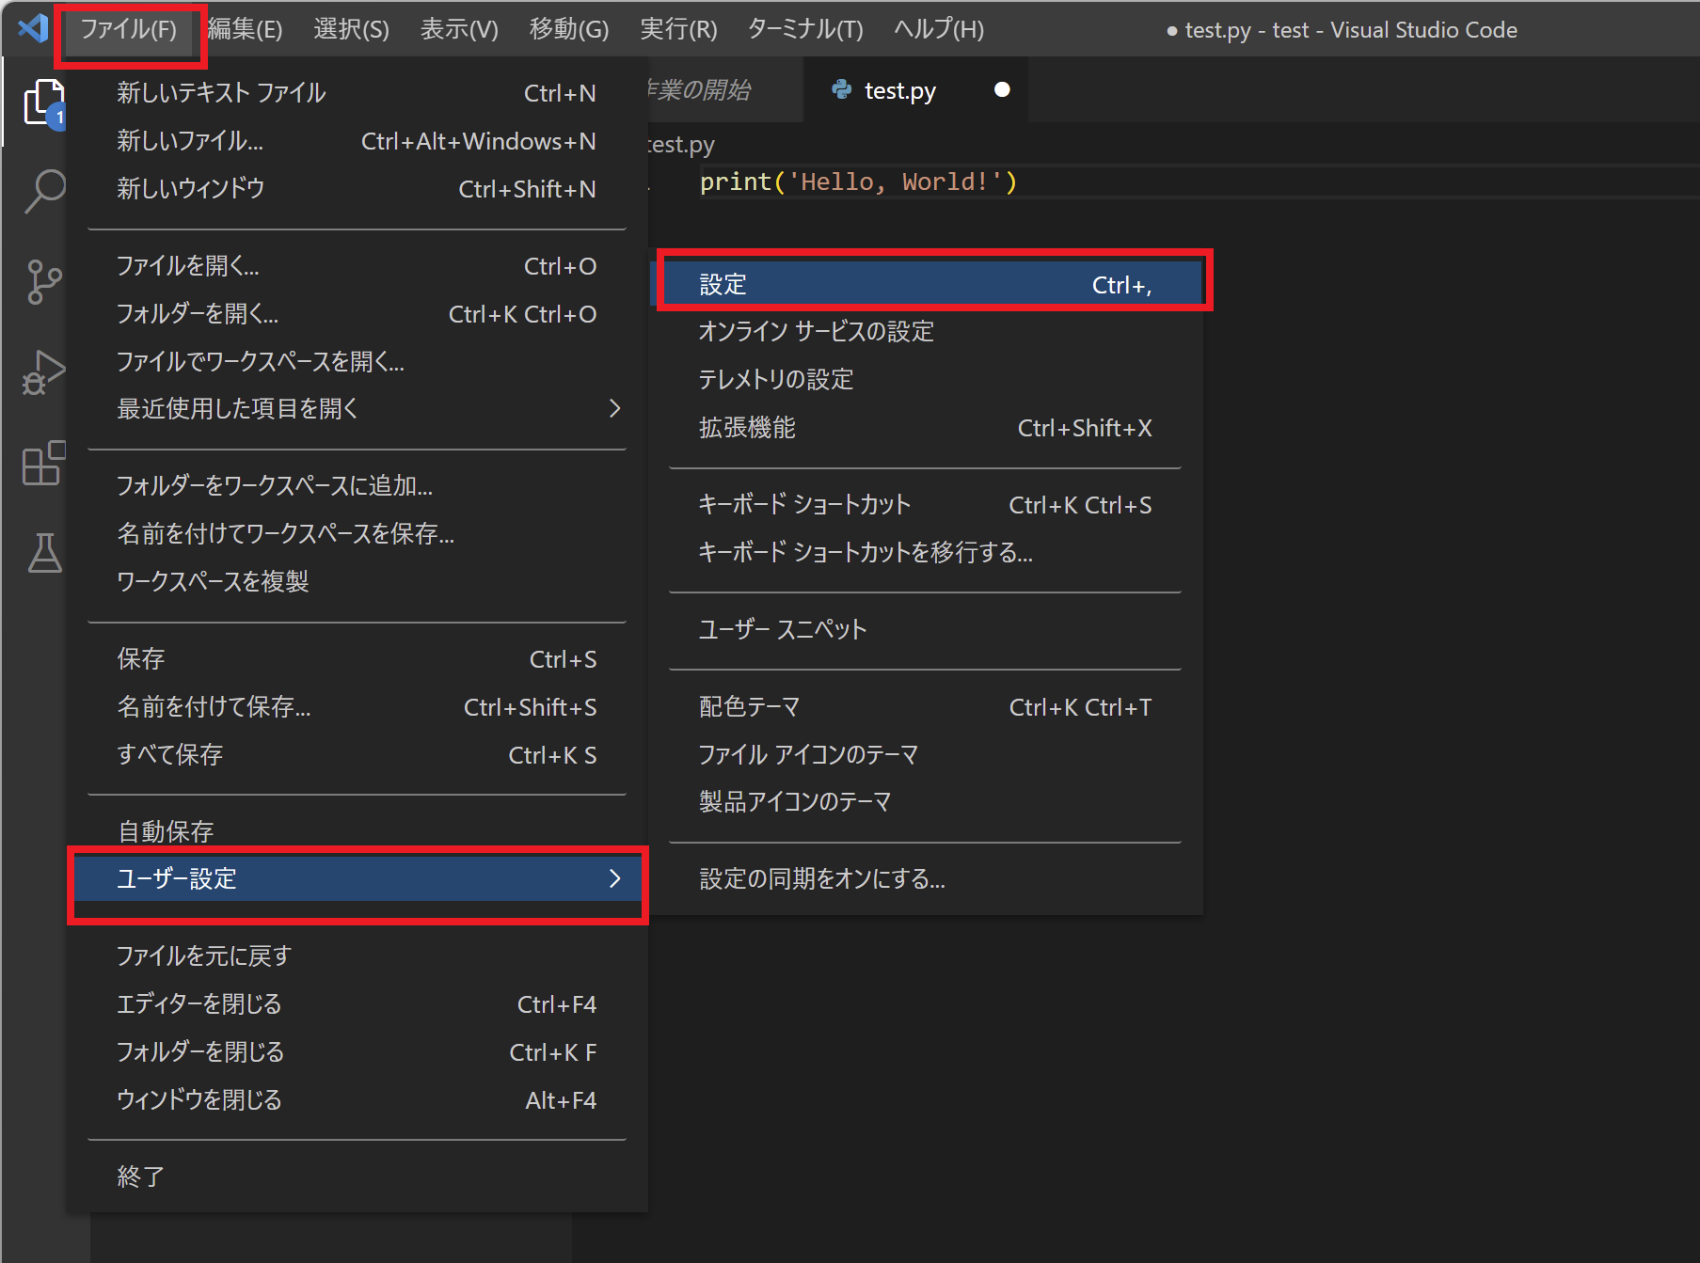Select すべて保存 to save all files

coord(170,754)
